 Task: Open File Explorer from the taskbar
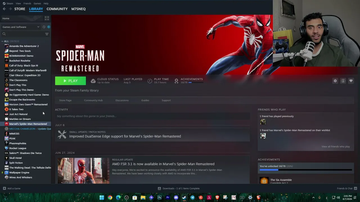point(143,198)
